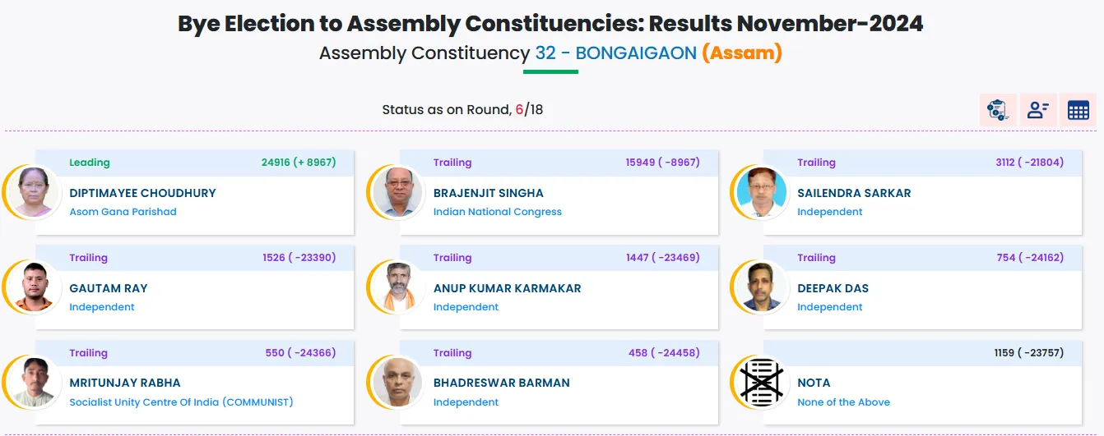Click the NOTA crossed ballot icon
Screen dimensions: 1104x436
(761, 383)
